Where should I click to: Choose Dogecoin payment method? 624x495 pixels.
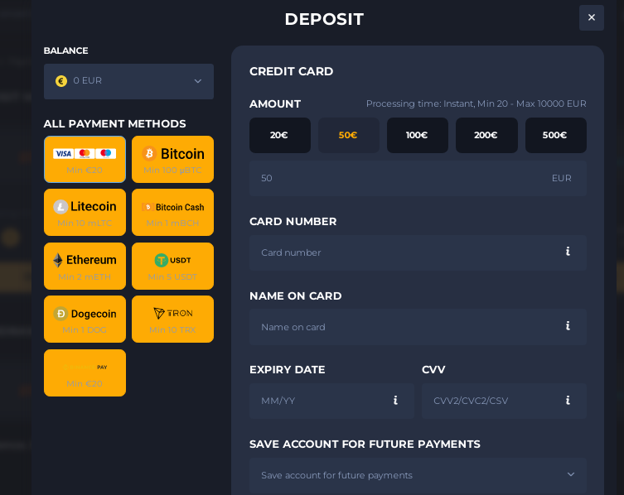pyautogui.click(x=85, y=319)
